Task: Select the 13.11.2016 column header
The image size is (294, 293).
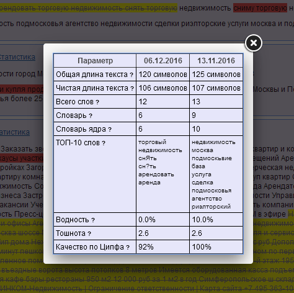Action: [x=216, y=61]
